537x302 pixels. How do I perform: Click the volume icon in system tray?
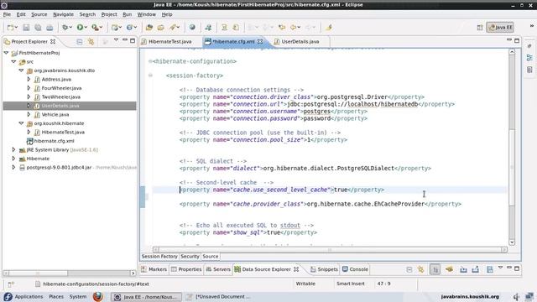[x=516, y=296]
